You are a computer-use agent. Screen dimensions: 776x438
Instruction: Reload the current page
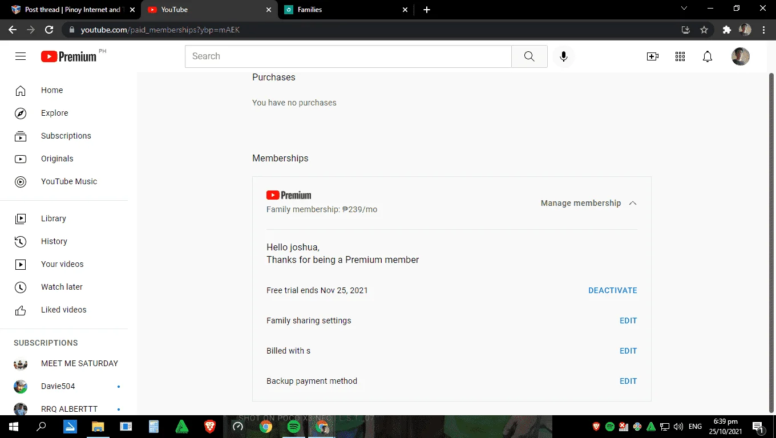[49, 30]
